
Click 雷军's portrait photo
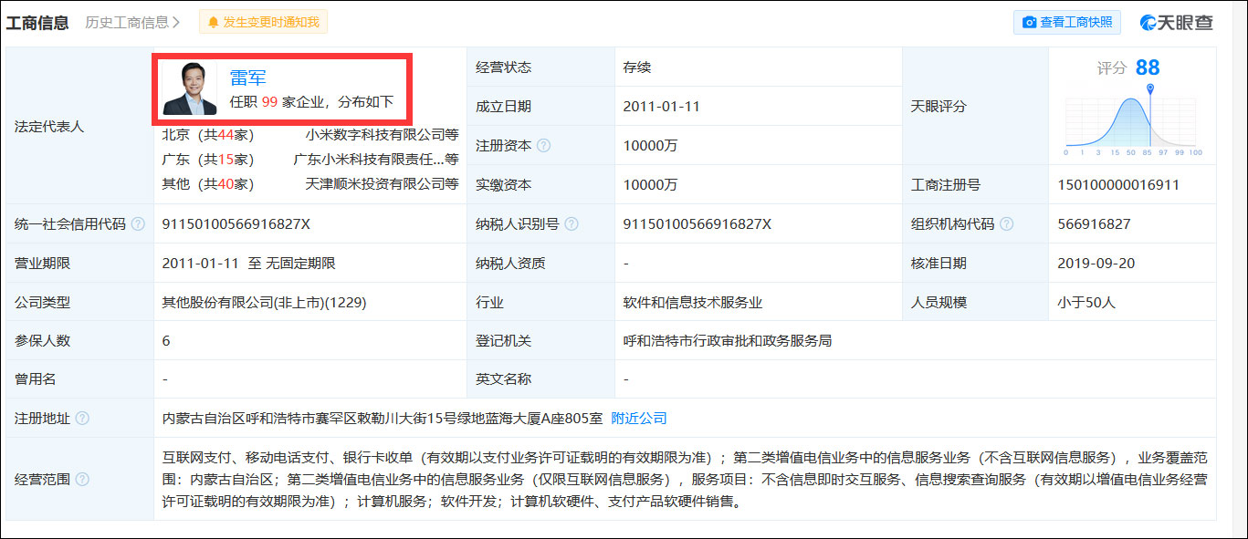click(189, 88)
